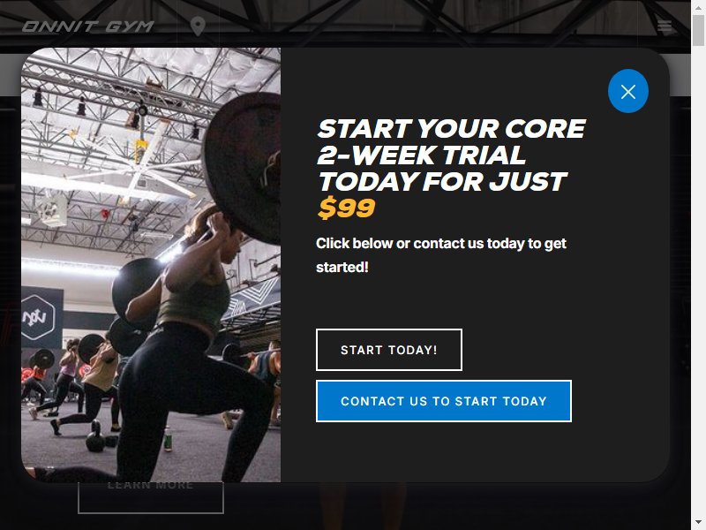This screenshot has height=530, width=706.
Task: Click the weightlifter photo in the popup
Action: (x=151, y=264)
